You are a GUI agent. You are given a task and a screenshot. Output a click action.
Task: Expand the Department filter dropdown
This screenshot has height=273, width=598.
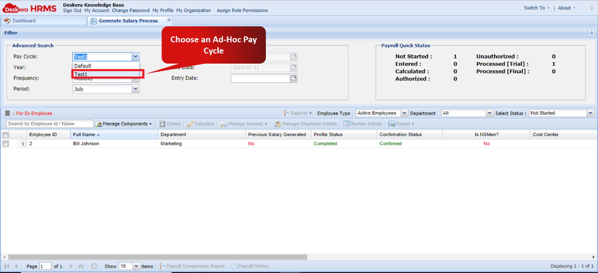tap(489, 113)
